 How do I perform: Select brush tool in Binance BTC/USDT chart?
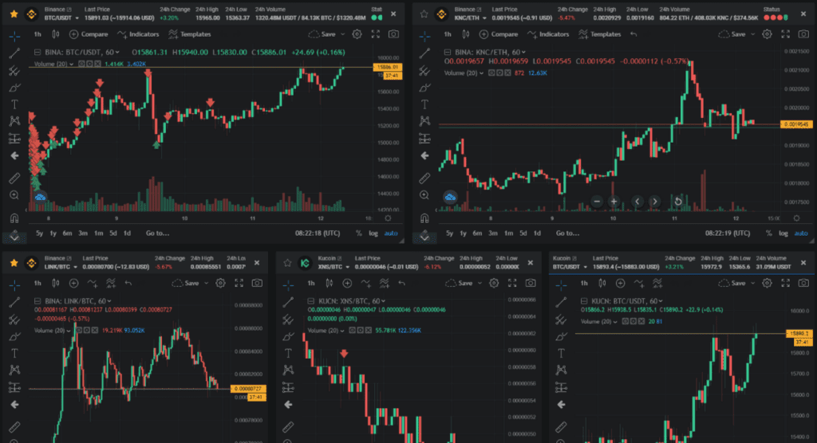pos(14,88)
